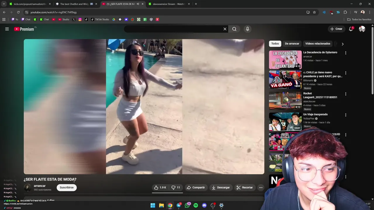Open more actions ellipsis under video
The width and height of the screenshot is (374, 210).
261,188
